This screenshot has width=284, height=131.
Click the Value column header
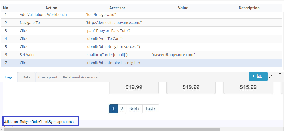point(183,8)
